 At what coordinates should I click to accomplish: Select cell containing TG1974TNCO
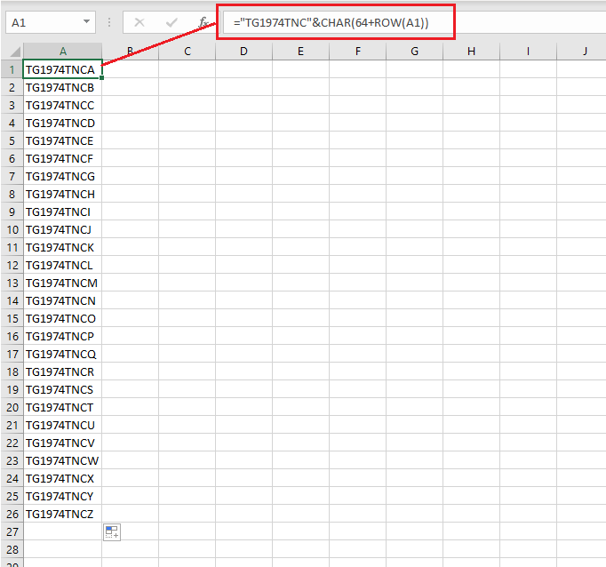point(62,318)
